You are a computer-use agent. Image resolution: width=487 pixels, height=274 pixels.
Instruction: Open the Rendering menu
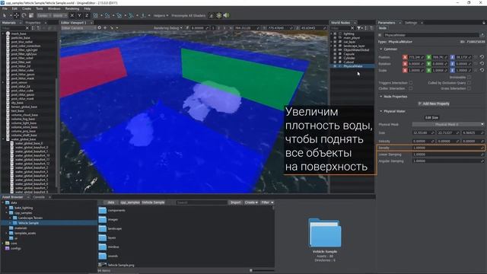pyautogui.click(x=72, y=8)
